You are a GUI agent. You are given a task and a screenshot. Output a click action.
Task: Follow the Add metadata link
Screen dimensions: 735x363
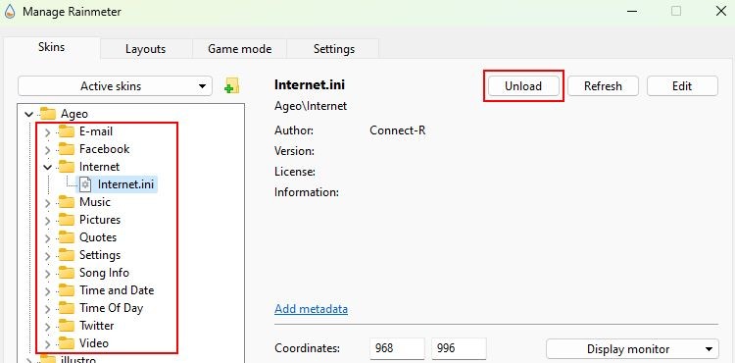pos(312,309)
